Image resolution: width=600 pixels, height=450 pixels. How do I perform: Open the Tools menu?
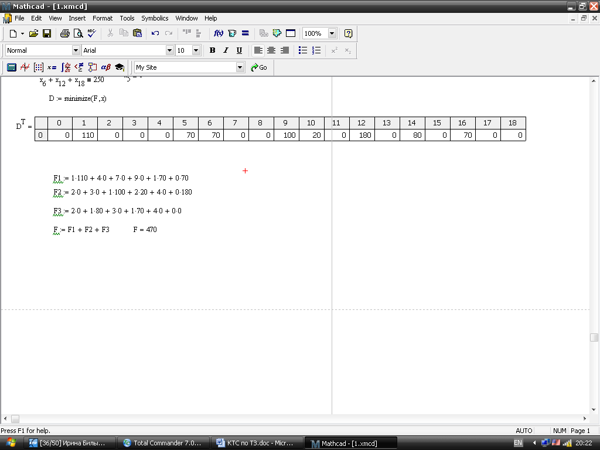click(x=127, y=18)
